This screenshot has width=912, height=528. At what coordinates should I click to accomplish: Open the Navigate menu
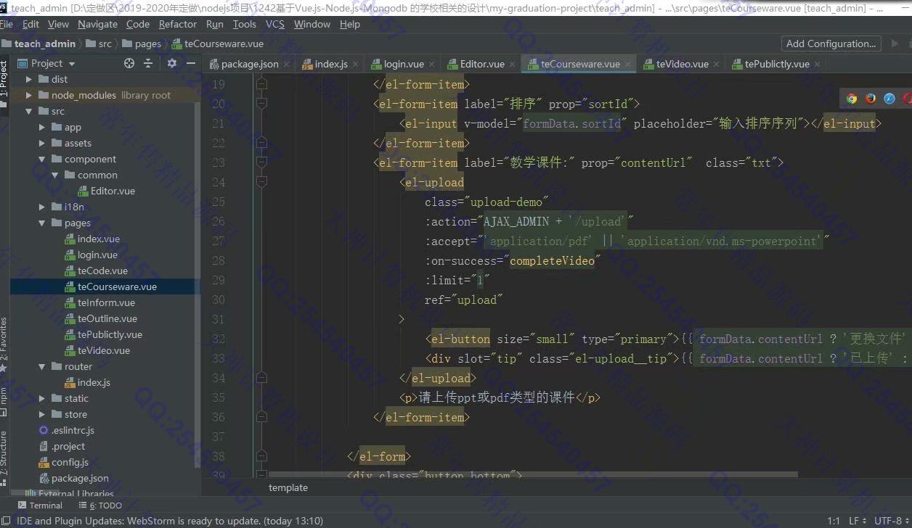point(97,24)
